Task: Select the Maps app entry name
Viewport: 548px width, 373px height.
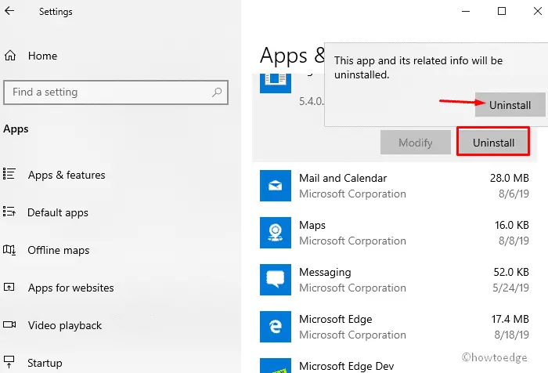Action: pyautogui.click(x=312, y=226)
